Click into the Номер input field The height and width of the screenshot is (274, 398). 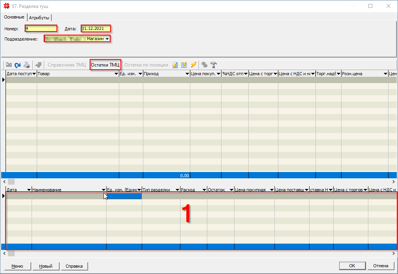pos(41,29)
